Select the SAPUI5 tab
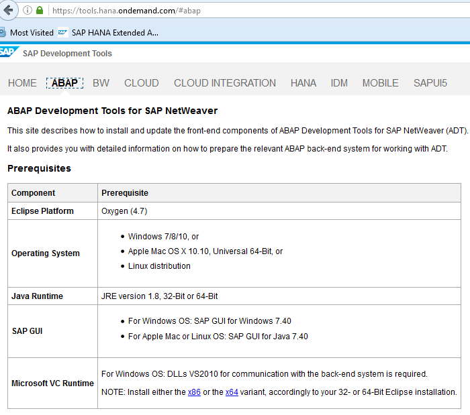The height and width of the screenshot is (415, 470). point(430,83)
